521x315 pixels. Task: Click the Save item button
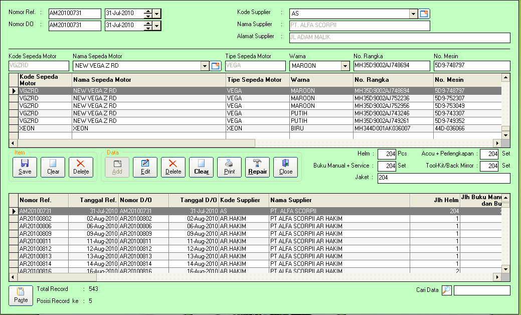click(25, 167)
